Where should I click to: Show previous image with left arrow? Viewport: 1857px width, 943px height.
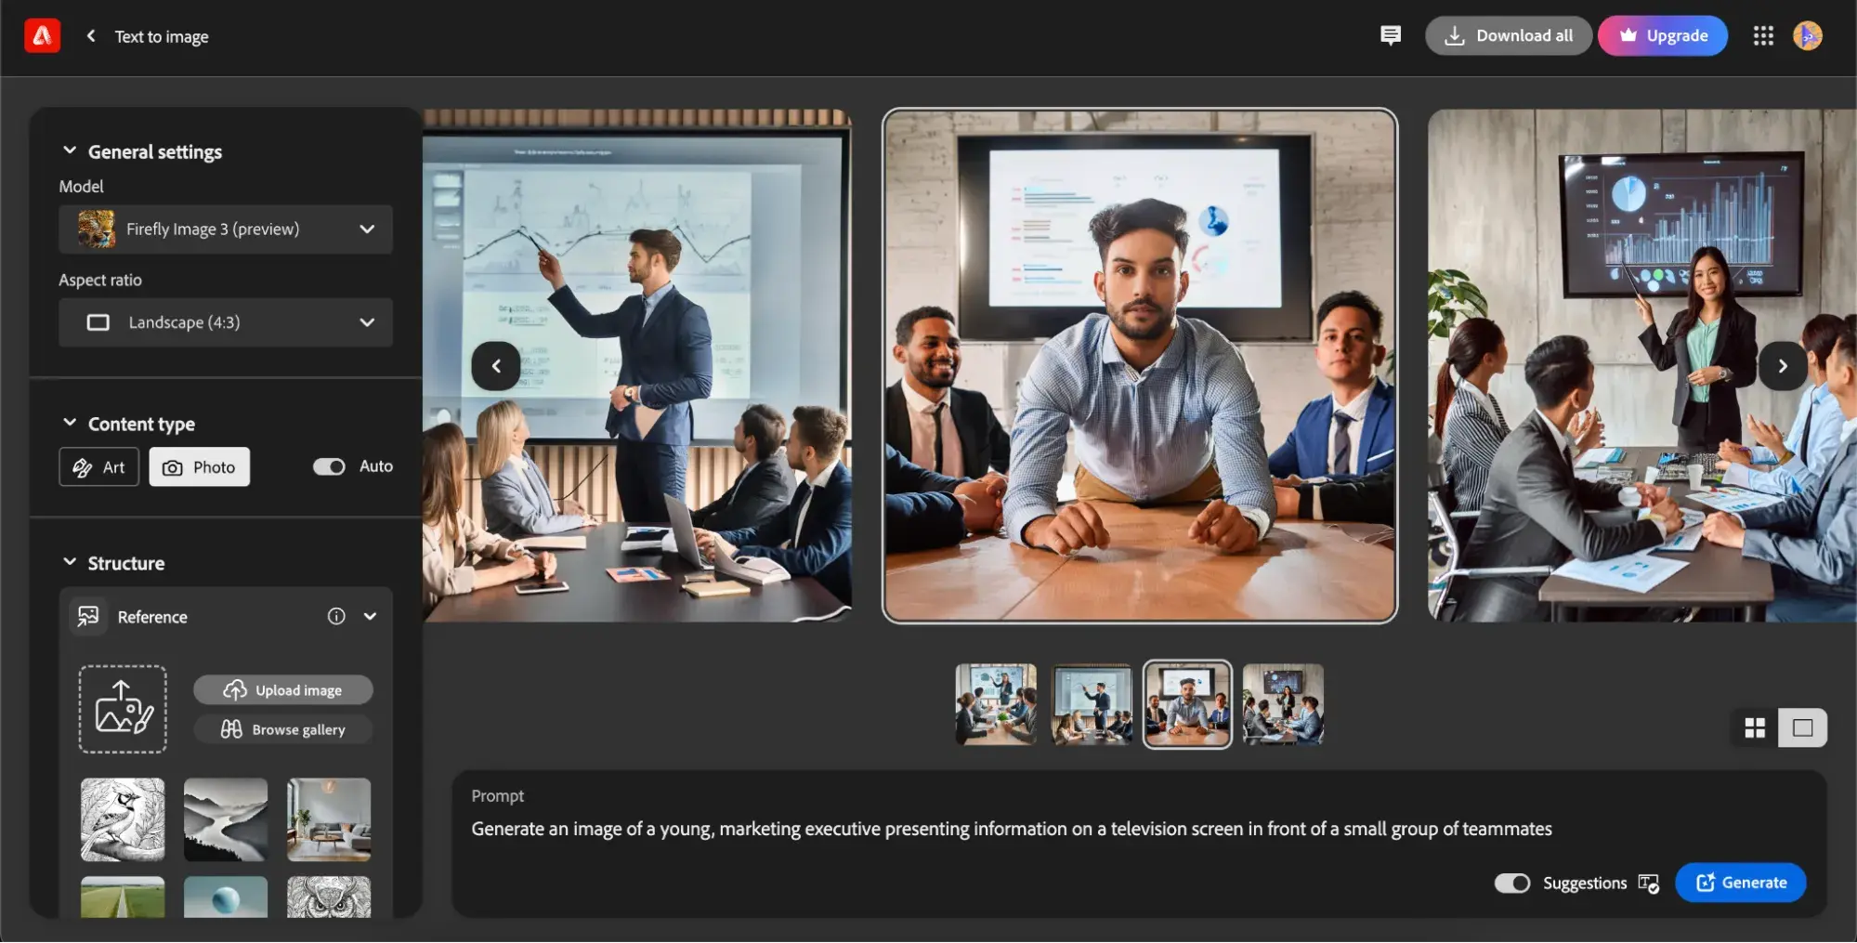pyautogui.click(x=496, y=366)
